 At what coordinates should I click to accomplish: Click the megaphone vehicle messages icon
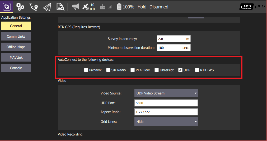tap(76, 7)
